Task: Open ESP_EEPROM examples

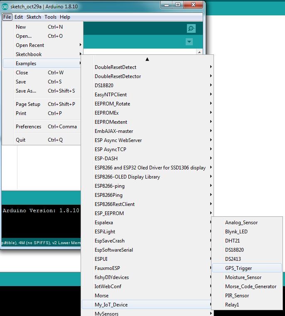Action: pyautogui.click(x=147, y=213)
